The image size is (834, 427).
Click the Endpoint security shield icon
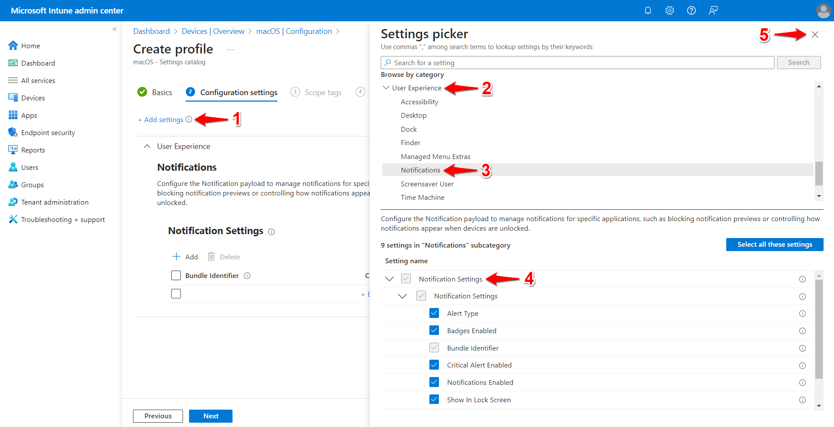[13, 132]
